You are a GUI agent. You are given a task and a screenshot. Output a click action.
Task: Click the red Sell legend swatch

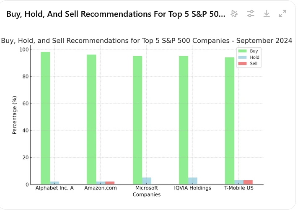[243, 64]
